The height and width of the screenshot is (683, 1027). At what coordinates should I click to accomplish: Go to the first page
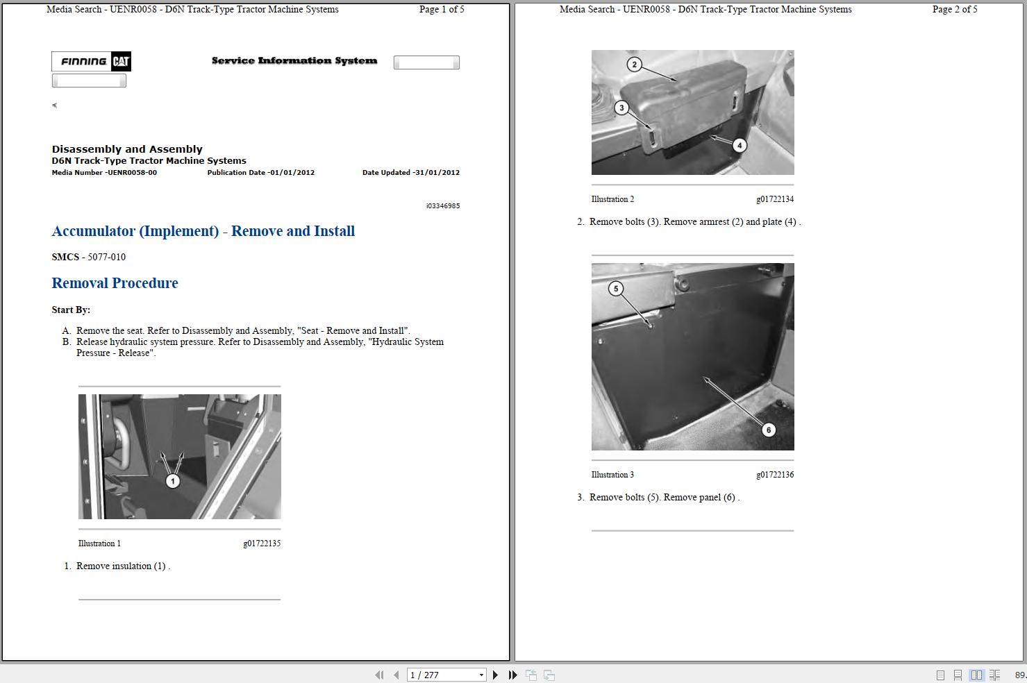[379, 675]
